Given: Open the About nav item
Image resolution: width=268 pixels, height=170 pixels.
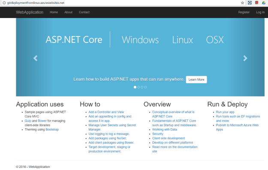Looking at the screenshot, I should (68, 12).
